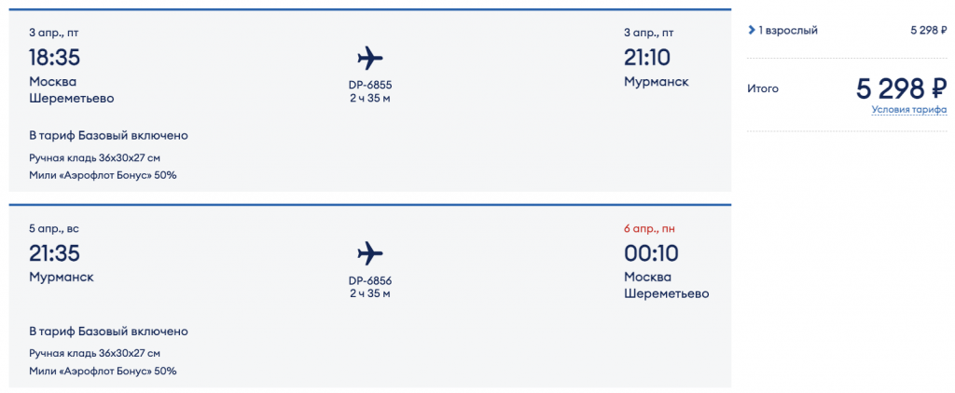Click "Мили «Аэрофлот Бонус» 50%" in return flight
This screenshot has height=393, width=955.
point(103,371)
